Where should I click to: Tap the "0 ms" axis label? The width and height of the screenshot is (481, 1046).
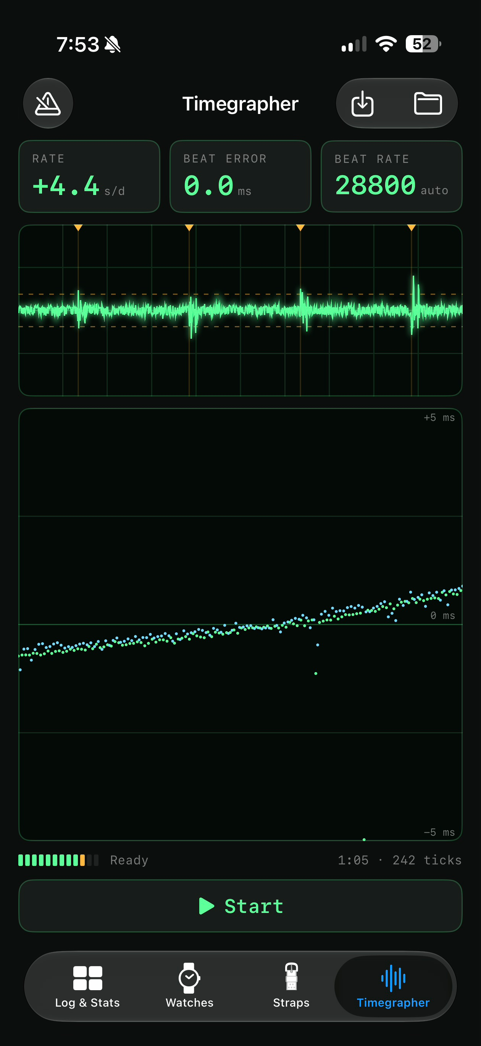pos(442,616)
